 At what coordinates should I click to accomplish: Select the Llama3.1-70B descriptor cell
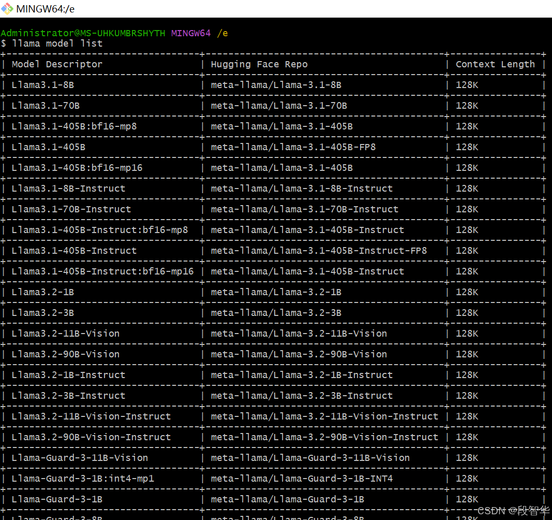tap(46, 106)
